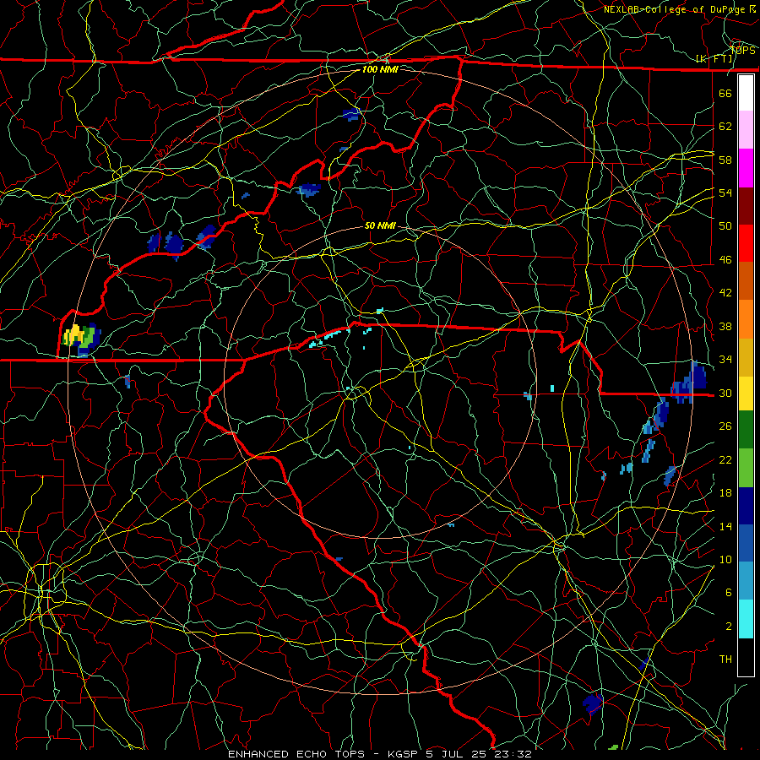Viewport: 760px width, 760px height.
Task: Click the legend value "66"
Action: point(725,93)
